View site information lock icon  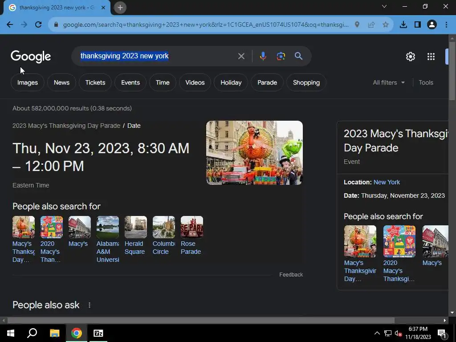click(x=57, y=25)
